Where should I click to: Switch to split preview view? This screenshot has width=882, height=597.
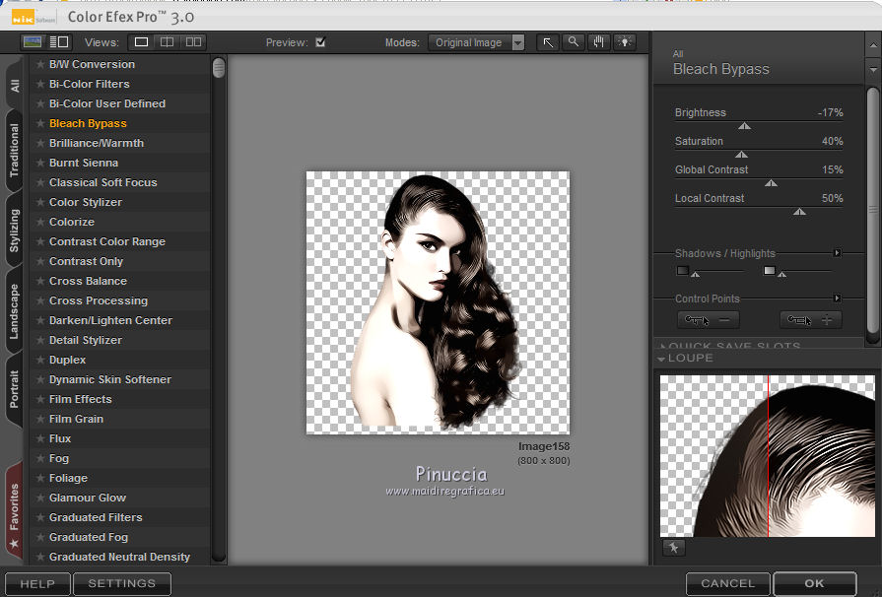pos(168,42)
